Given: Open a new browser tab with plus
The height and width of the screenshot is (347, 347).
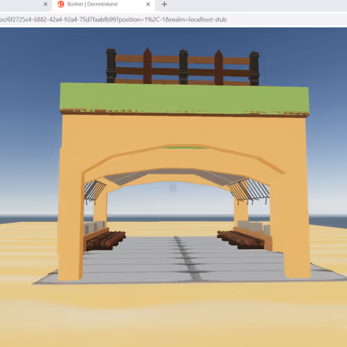Looking at the screenshot, I should click(x=164, y=4).
